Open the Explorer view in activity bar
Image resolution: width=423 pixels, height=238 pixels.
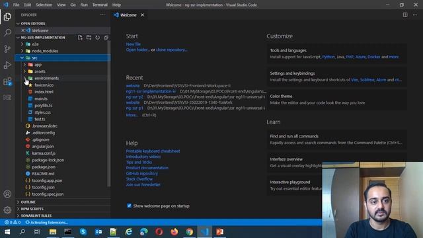pyautogui.click(x=7, y=17)
